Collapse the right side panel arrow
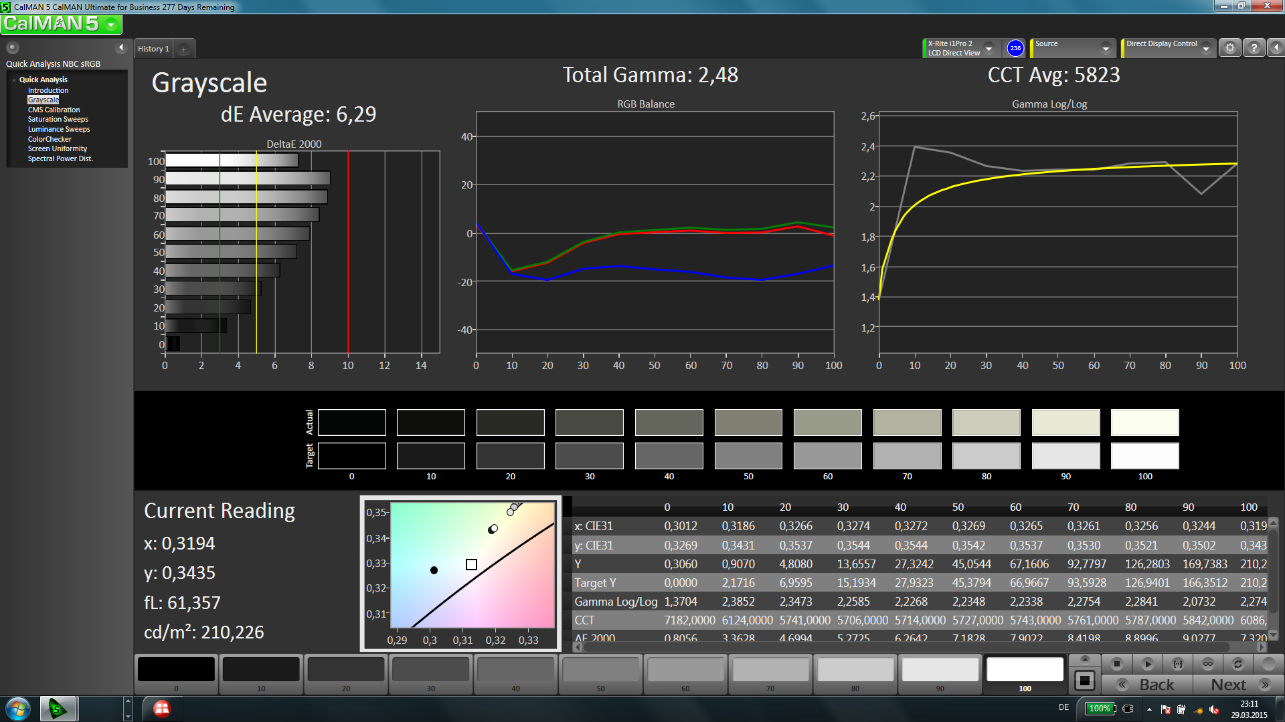Viewport: 1285px width, 722px height. click(1276, 48)
